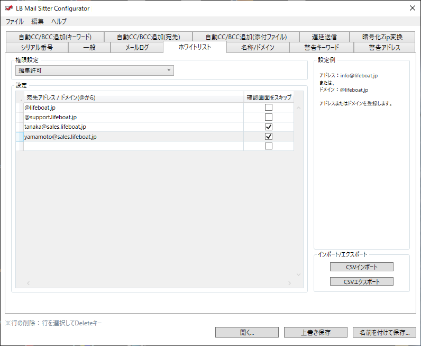Go to the 名称/ドメイン tab
Image resolution: width=421 pixels, height=346 pixels.
point(258,47)
